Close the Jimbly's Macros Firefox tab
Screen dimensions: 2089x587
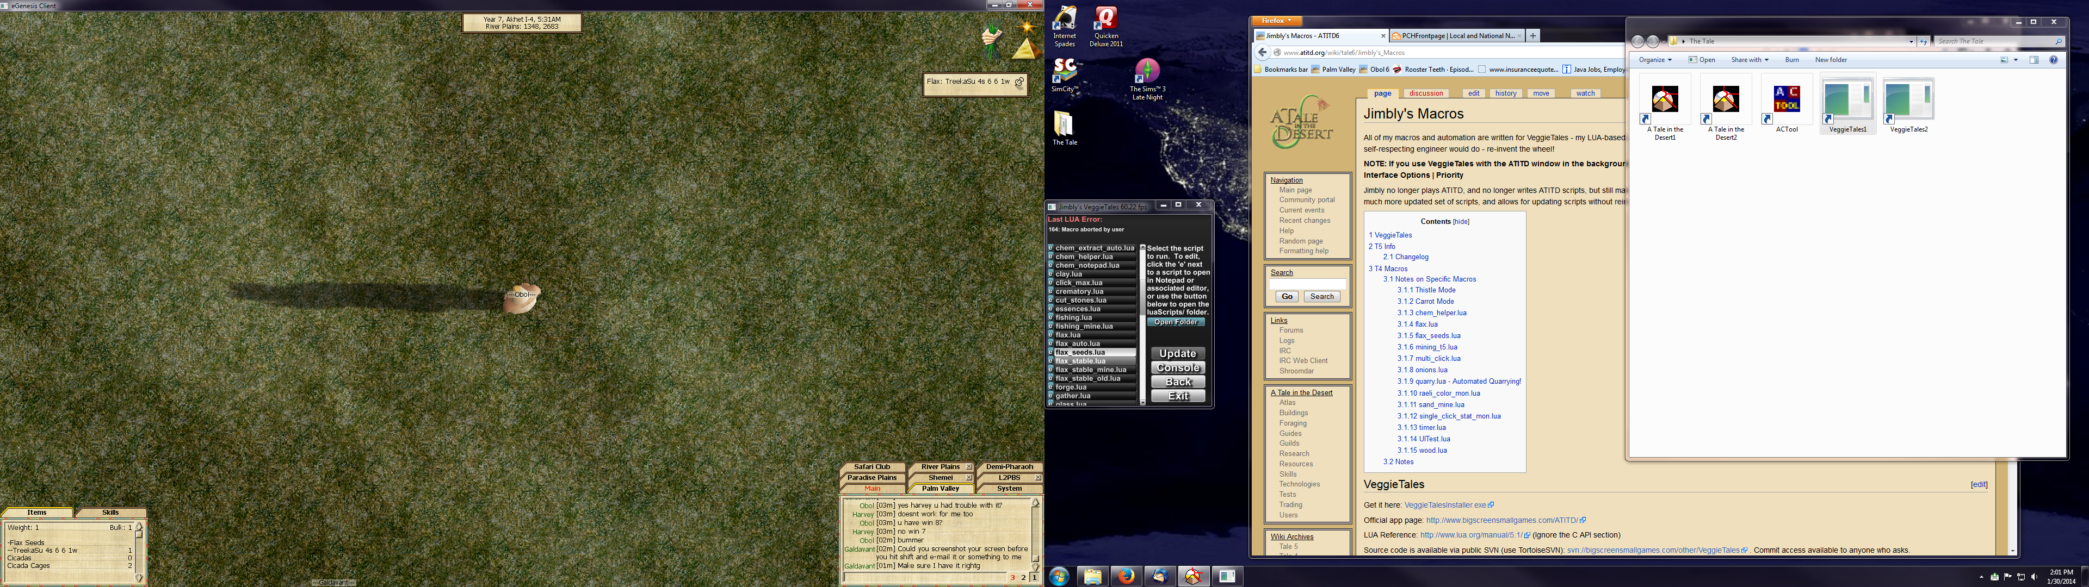pos(1383,36)
